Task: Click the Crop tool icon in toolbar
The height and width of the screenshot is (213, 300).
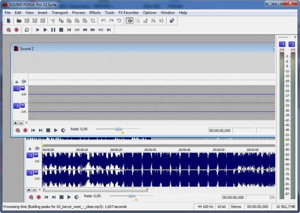Action: pyautogui.click(x=93, y=21)
